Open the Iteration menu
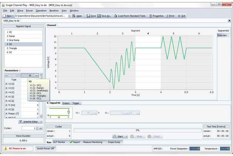 (54, 11)
